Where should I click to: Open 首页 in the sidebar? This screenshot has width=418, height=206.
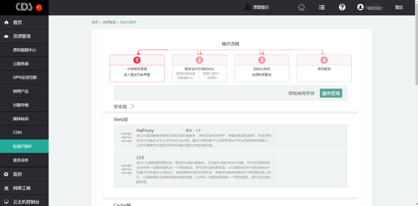24,23
